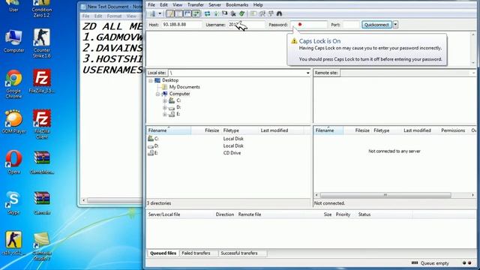Screen dimensions: 480x270
Task: Click the green reconnect to server icon
Action: tap(241, 13)
